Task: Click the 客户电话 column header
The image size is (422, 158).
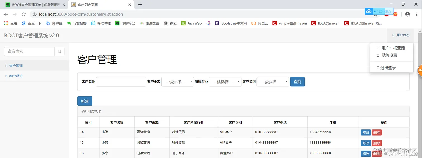Action: point(280,122)
